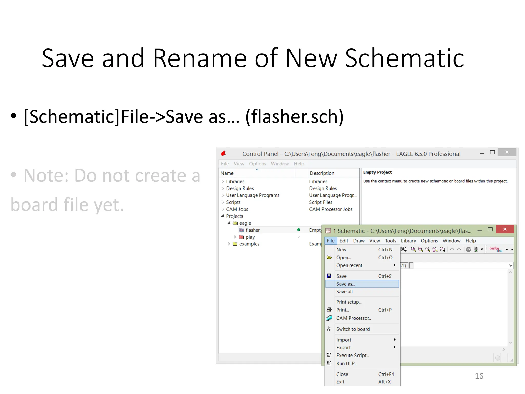Show more action toolbar buttons chevron
The height and width of the screenshot is (394, 525).
point(482,249)
